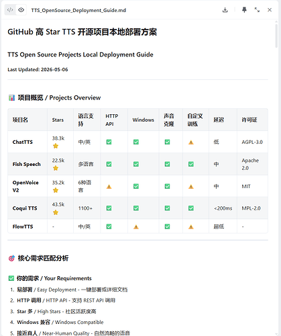
Task: Switch to source code view
Action: [x=10, y=10]
